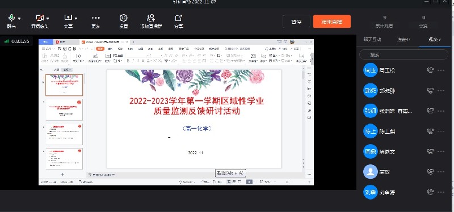454x212 pixels.
Task: Click the 分享 external share icon
Action: coord(179,18)
